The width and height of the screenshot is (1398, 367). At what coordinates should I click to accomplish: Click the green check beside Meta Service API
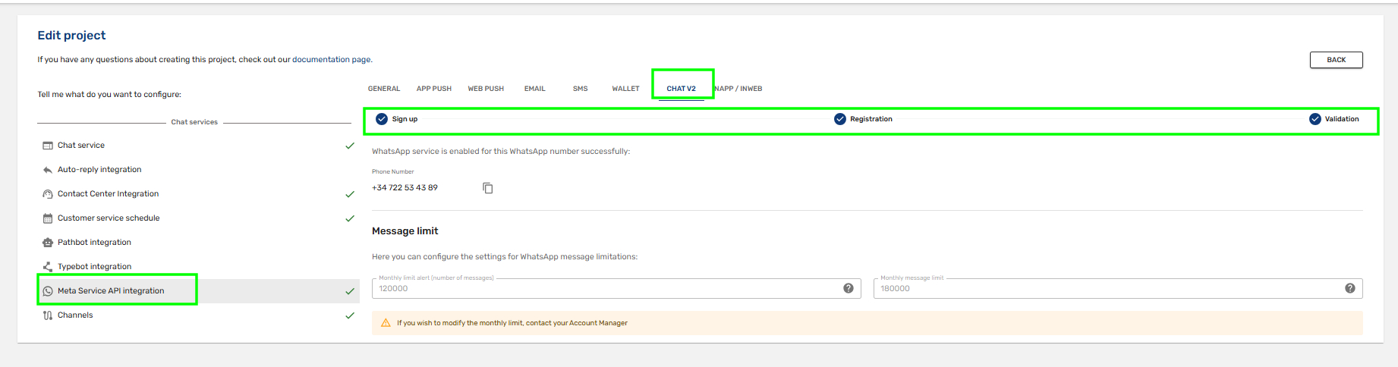350,291
